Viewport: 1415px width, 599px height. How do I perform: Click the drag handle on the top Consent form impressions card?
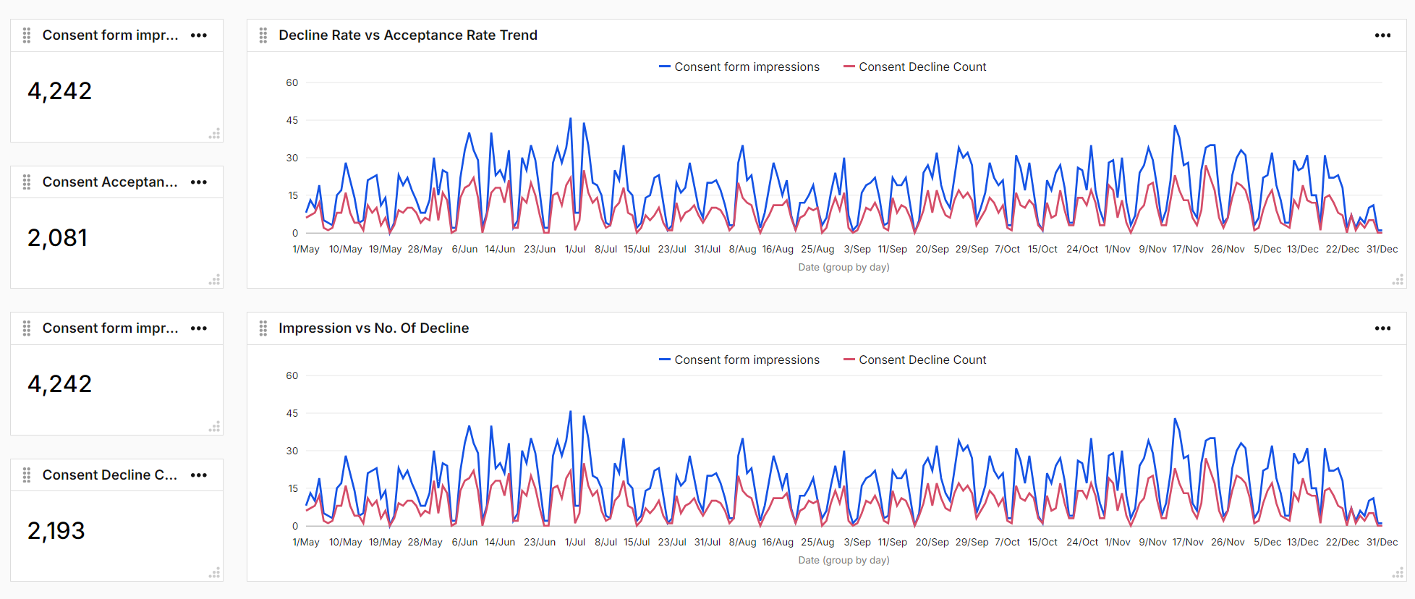(x=26, y=35)
